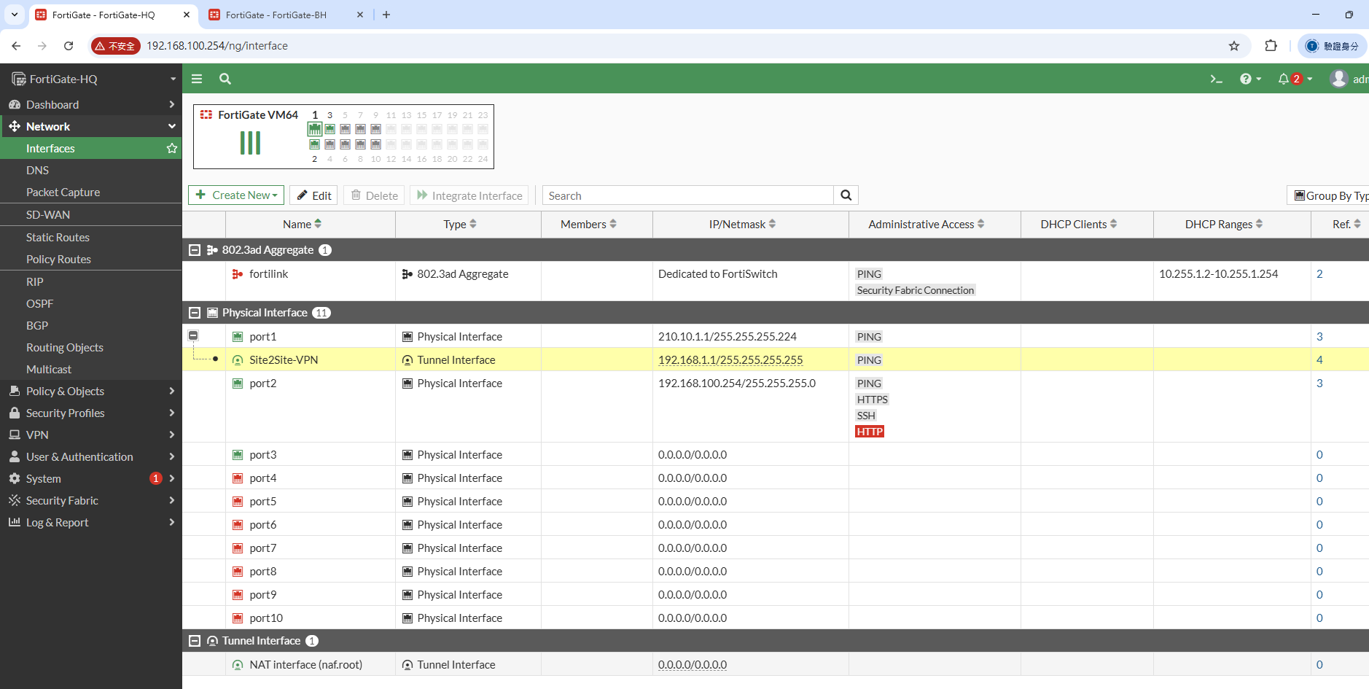The height and width of the screenshot is (689, 1369).
Task: Expand the System menu
Action: click(x=91, y=478)
